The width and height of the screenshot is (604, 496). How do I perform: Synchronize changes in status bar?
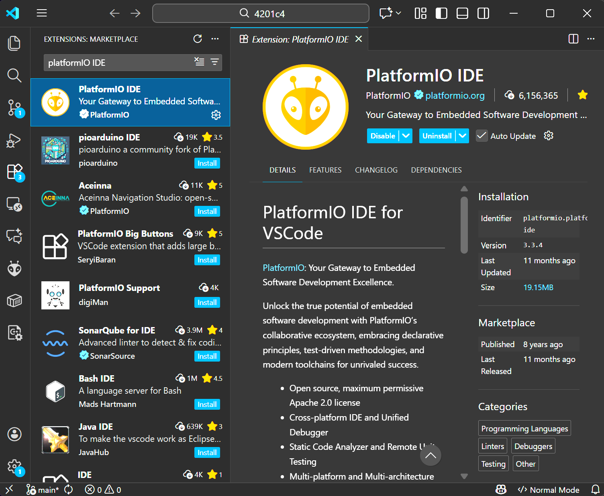[69, 490]
